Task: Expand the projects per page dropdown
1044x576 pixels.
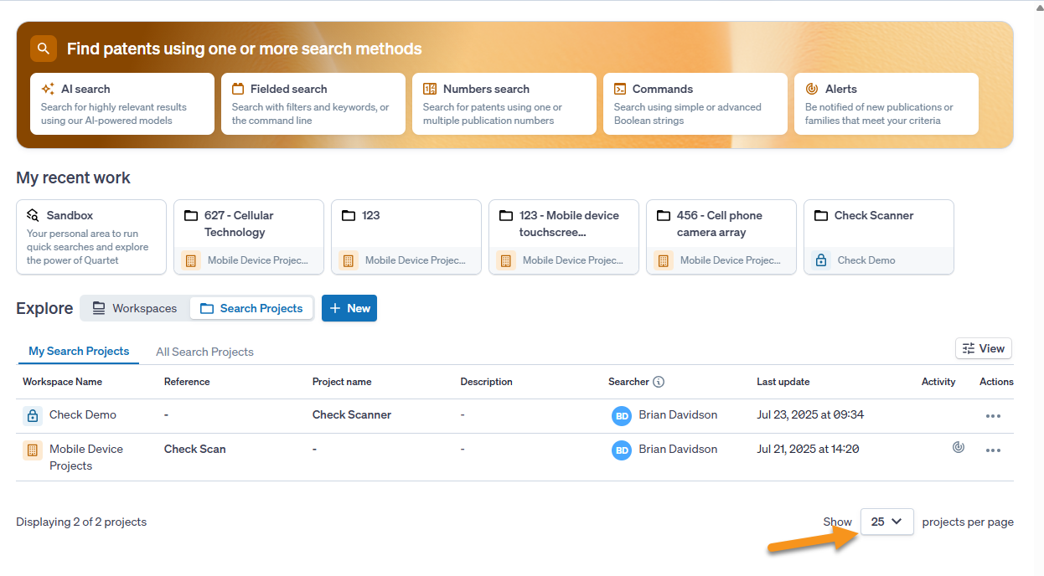Action: pos(886,522)
